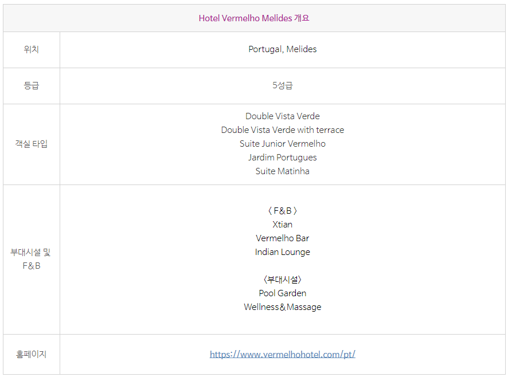The width and height of the screenshot is (508, 377).
Task: Select the 부대시설 및 F&B row label
Action: click(32, 259)
